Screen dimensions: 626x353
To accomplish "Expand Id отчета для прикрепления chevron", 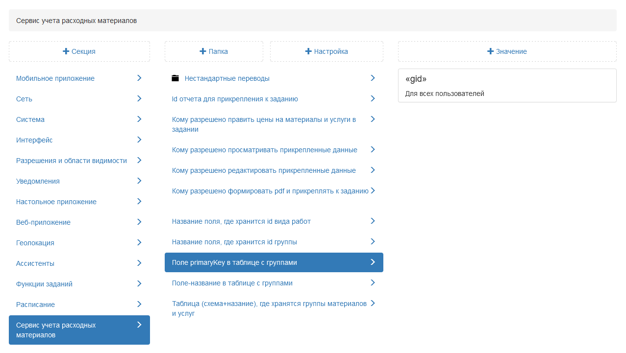I will pos(373,98).
